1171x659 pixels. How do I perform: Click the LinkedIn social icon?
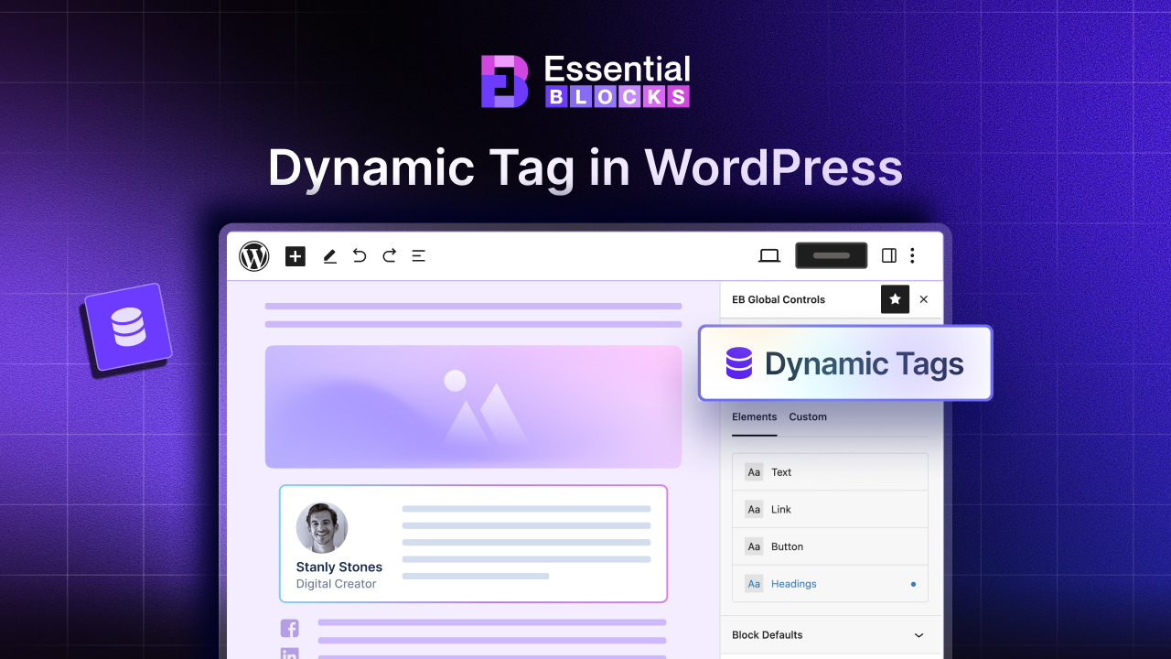(x=290, y=654)
